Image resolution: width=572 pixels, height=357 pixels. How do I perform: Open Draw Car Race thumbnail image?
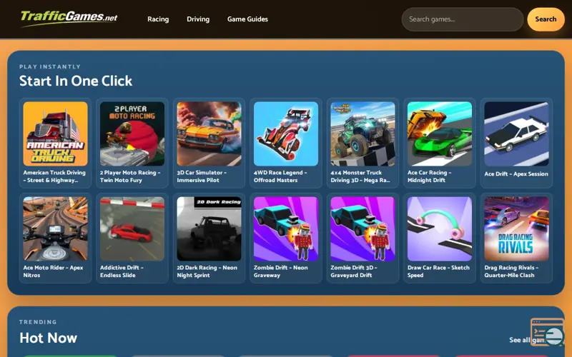440,228
